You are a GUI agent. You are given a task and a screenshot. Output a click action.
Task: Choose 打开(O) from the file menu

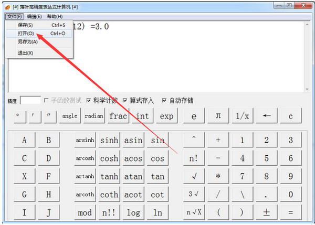coord(39,34)
